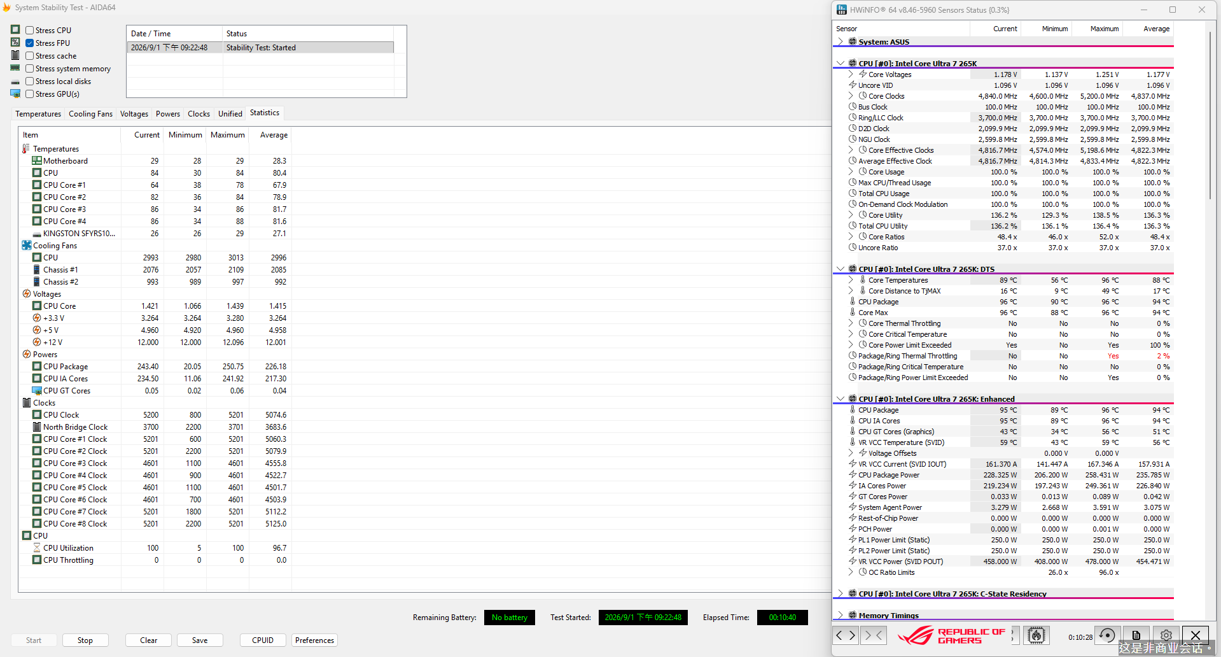
Task: Collapse the 265K: DTS section
Action: pos(841,269)
